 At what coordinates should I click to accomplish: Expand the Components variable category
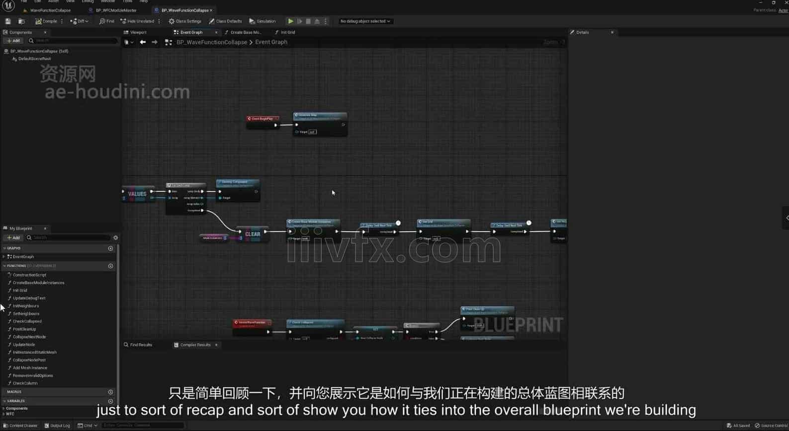click(4, 409)
